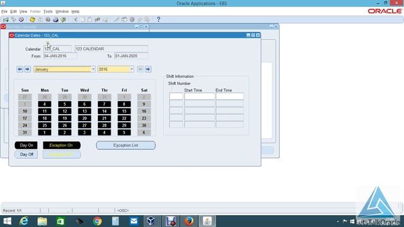Toggle calendar day 11 Monday
404x227 pixels.
(45, 111)
